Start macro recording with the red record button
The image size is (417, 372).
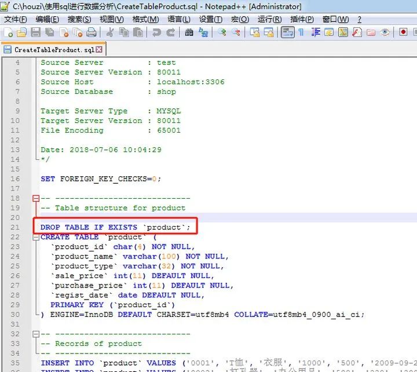click(403, 32)
